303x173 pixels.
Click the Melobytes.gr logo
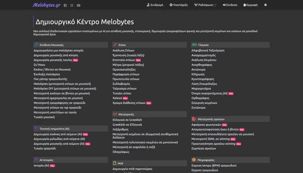46,5
